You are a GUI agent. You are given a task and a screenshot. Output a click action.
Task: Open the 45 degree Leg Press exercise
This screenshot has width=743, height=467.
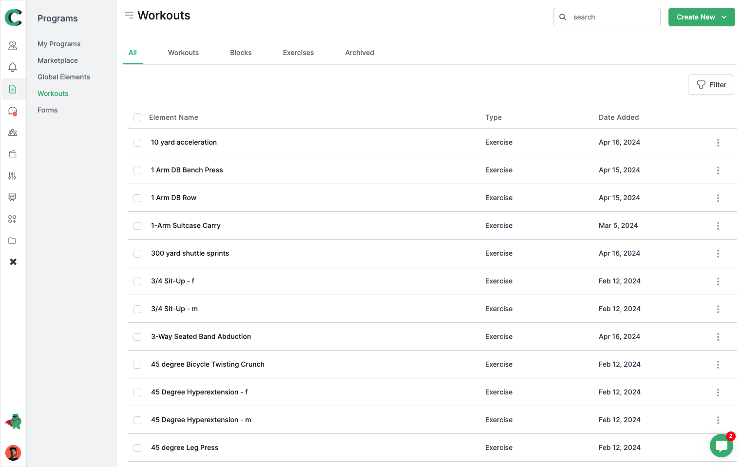[x=185, y=448]
